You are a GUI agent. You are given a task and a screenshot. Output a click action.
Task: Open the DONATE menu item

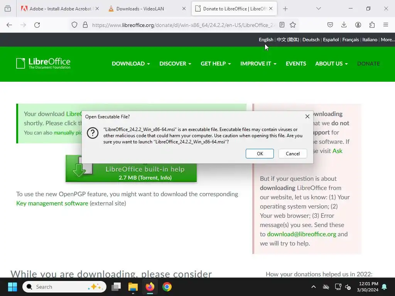point(368,64)
